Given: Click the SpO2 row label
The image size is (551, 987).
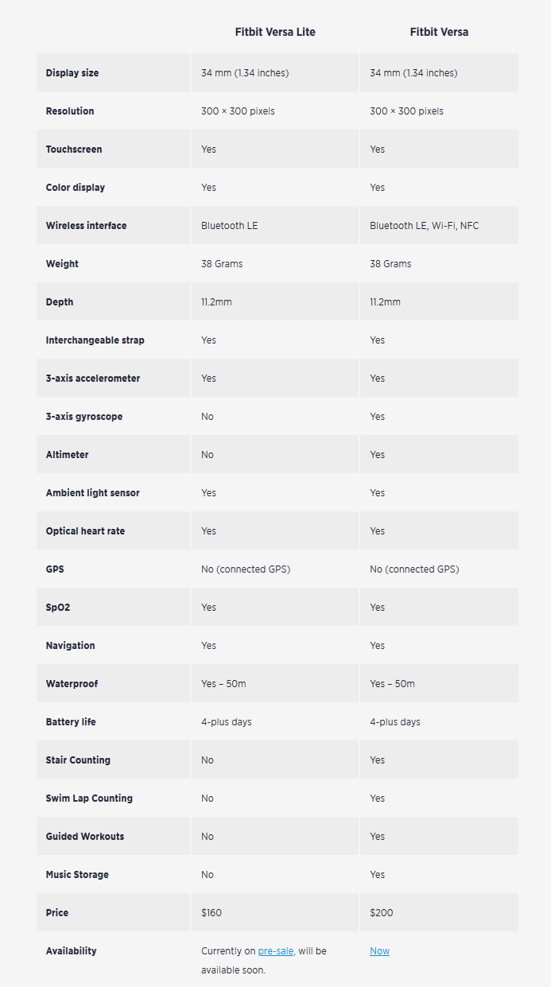Looking at the screenshot, I should [x=58, y=608].
